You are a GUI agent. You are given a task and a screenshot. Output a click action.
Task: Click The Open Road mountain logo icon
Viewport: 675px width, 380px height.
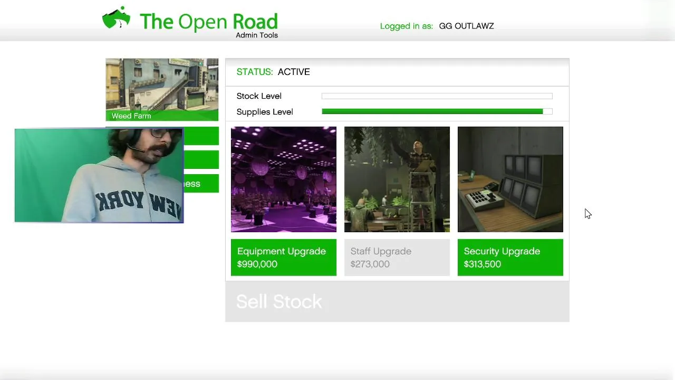(x=116, y=18)
